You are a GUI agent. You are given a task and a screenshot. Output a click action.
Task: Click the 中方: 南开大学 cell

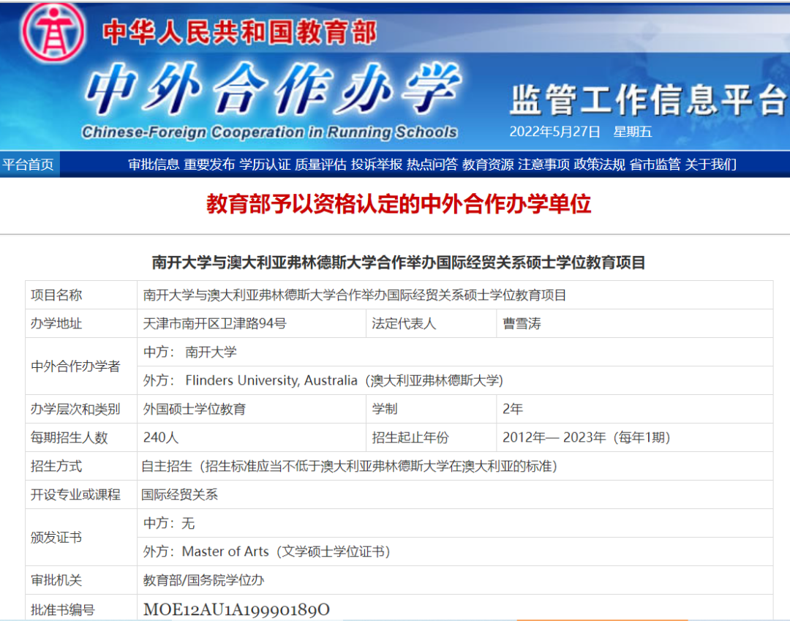click(455, 352)
